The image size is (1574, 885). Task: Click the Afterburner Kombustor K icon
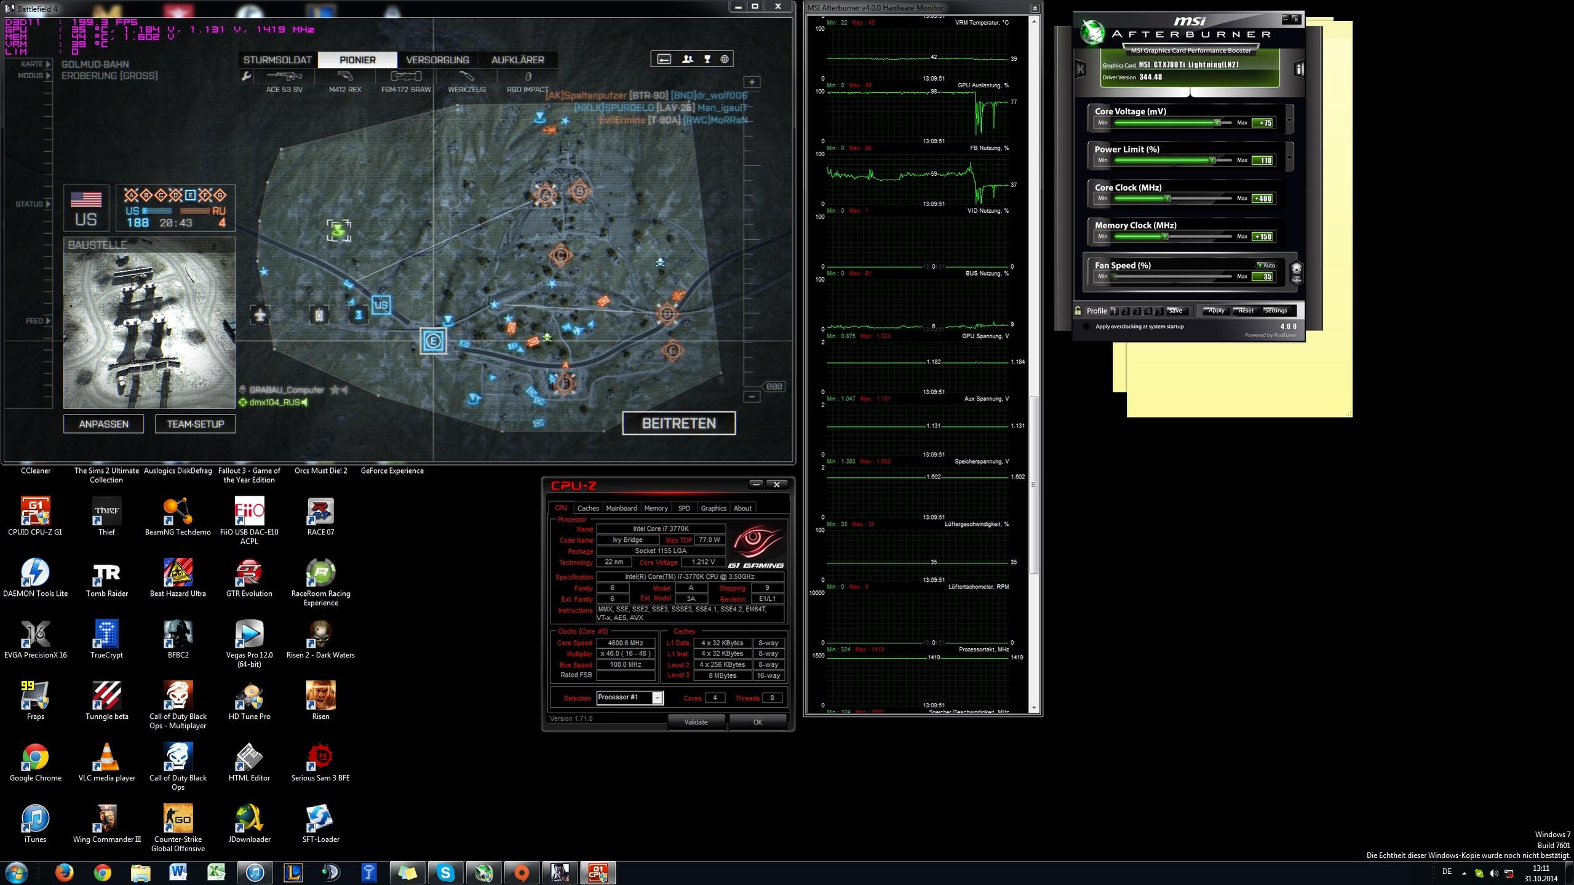[1081, 69]
